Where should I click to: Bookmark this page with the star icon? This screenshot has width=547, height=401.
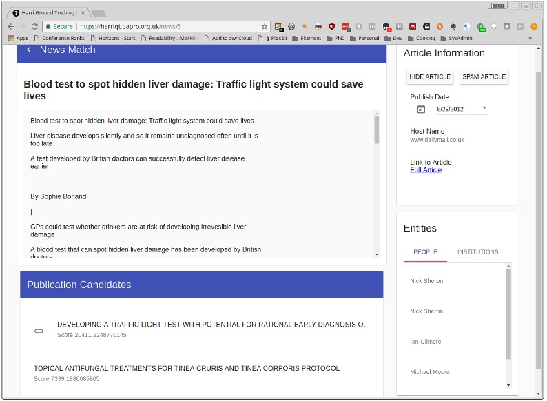coord(265,26)
